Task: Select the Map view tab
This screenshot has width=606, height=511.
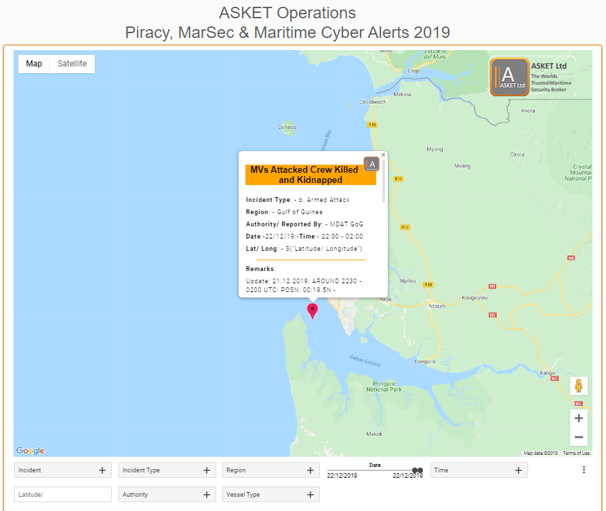Action: coord(34,64)
